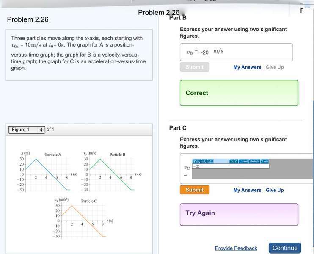Click the redo arrow in answer toolbar
314x254 pixels.
pos(236,161)
